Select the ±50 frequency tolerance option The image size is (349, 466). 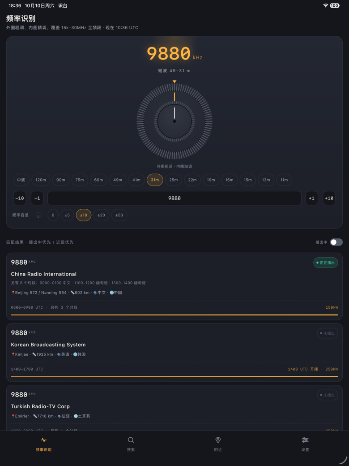[x=119, y=215]
